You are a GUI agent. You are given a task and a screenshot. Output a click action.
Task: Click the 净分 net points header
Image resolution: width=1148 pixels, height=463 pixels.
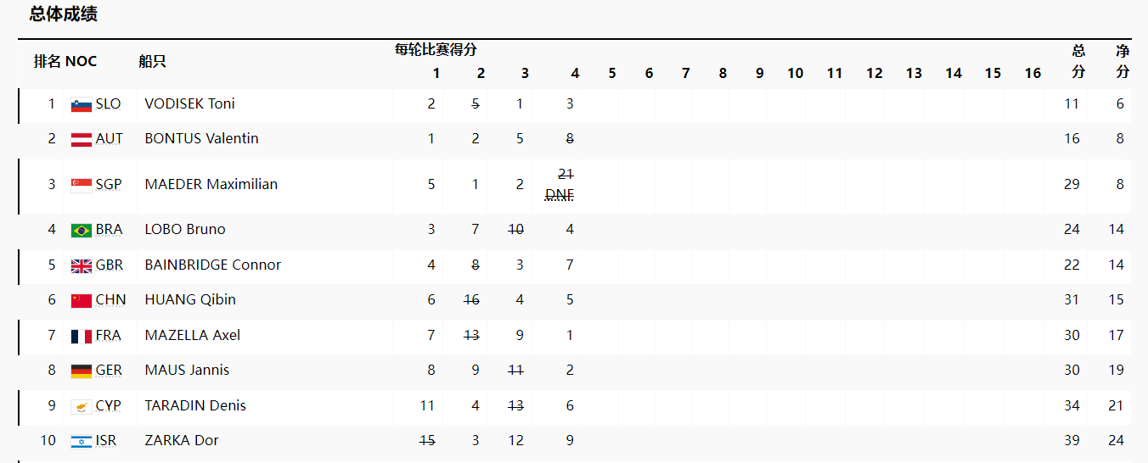click(x=1123, y=62)
